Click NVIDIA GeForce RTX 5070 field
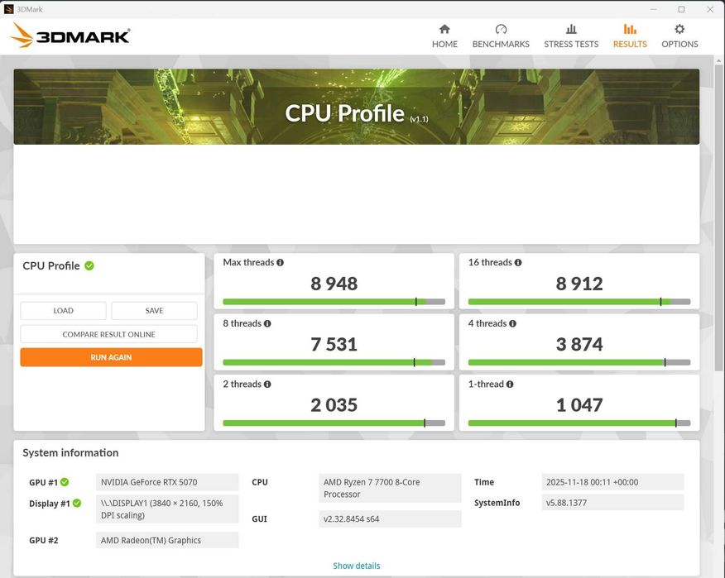This screenshot has width=725, height=578. click(x=167, y=482)
